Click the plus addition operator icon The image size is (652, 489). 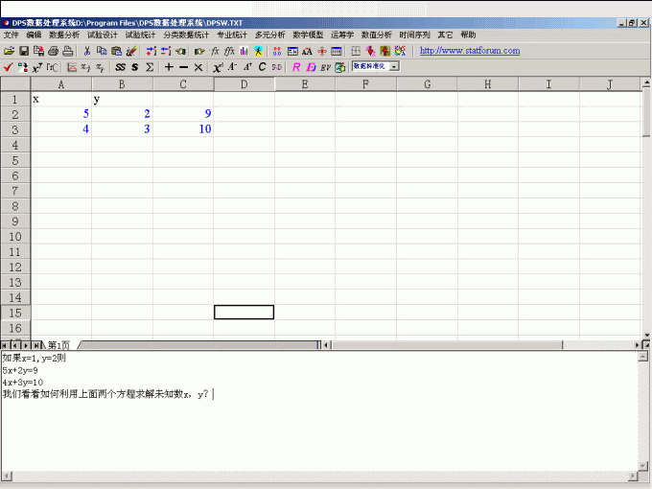pos(169,67)
